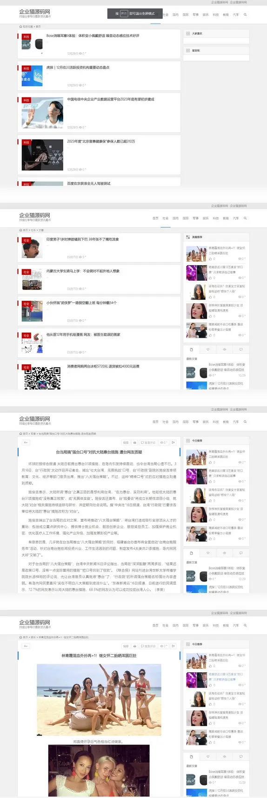Click grid icon beside 留言板 heading

(188, 50)
